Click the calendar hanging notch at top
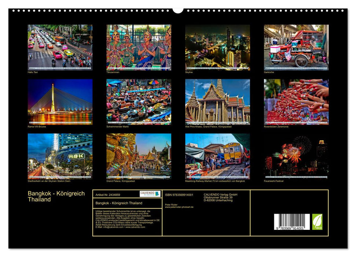 (x=178, y=10)
